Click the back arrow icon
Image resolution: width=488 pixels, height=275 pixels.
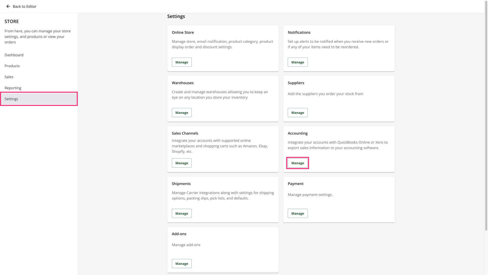point(8,6)
